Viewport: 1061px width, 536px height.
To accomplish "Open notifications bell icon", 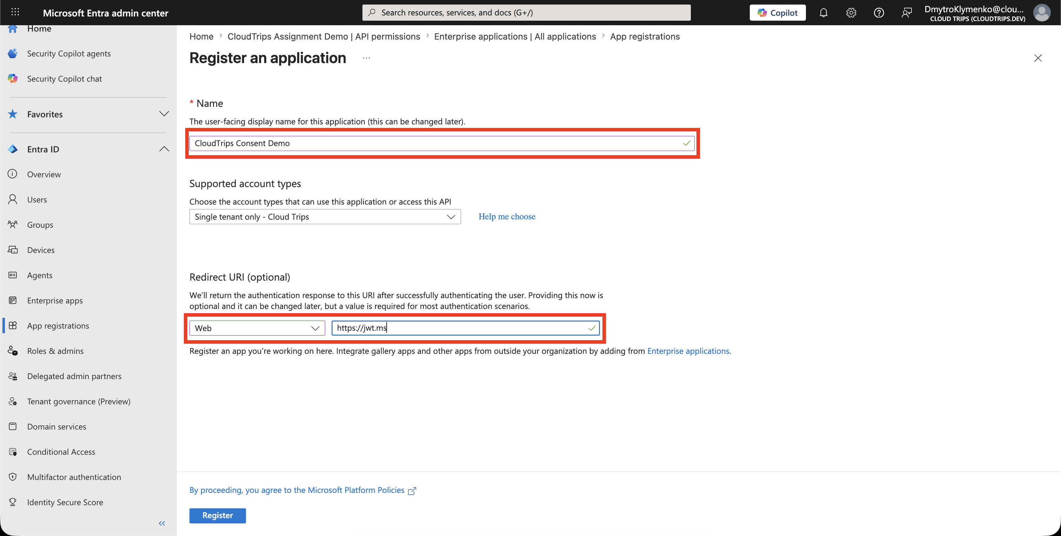I will 823,13.
